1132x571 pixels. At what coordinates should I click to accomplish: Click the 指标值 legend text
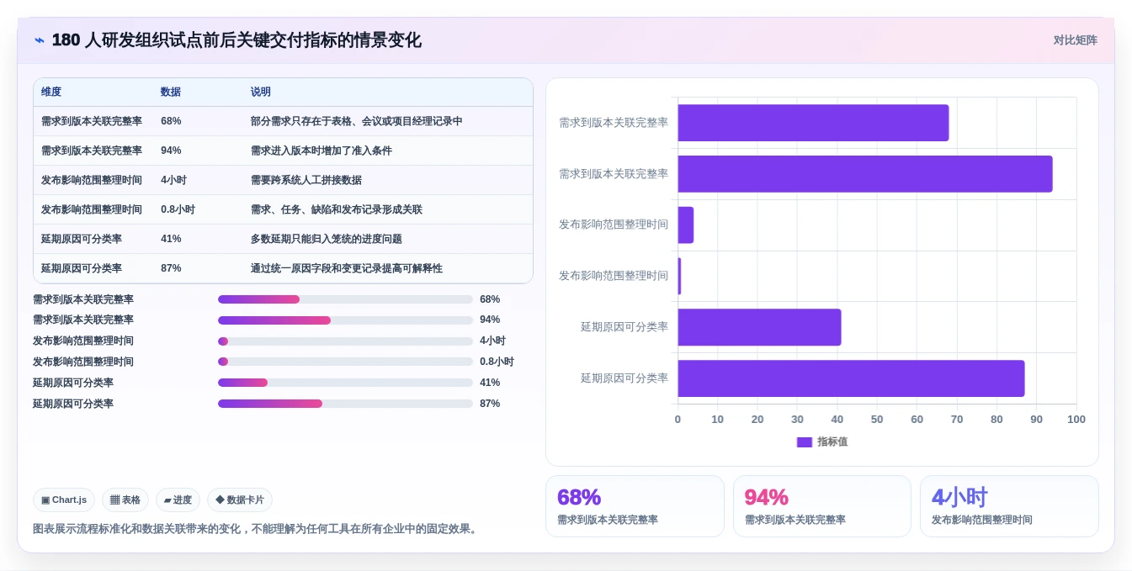(832, 441)
